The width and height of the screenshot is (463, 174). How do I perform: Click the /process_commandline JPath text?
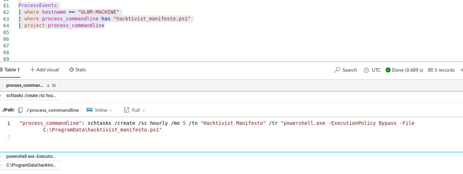click(x=53, y=110)
